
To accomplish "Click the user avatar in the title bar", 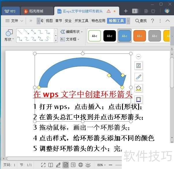I will [167, 11].
